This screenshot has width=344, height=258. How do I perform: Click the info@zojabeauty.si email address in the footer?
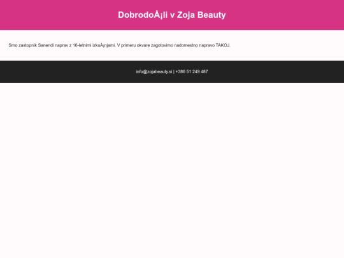[x=154, y=72]
